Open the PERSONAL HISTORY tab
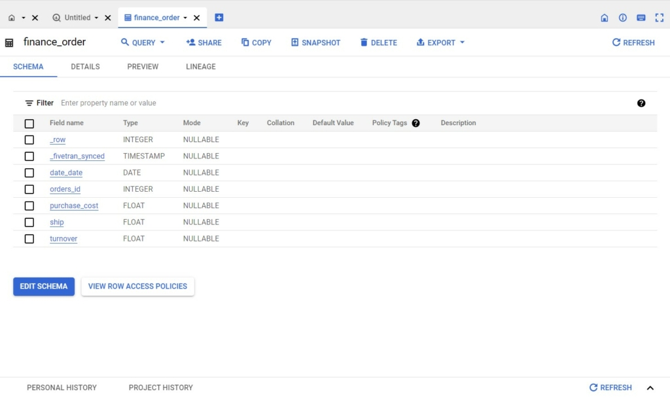Viewport: 670px width, 398px height. click(x=62, y=388)
